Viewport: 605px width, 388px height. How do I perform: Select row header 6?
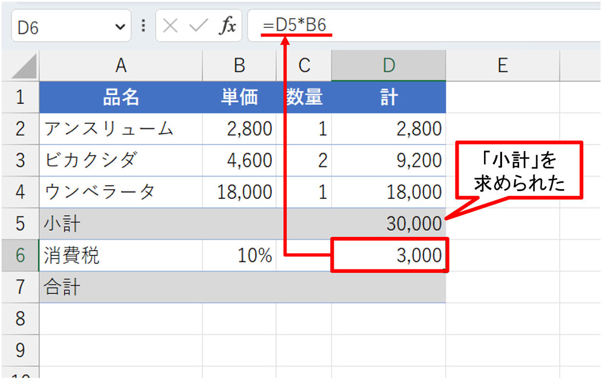(x=20, y=255)
